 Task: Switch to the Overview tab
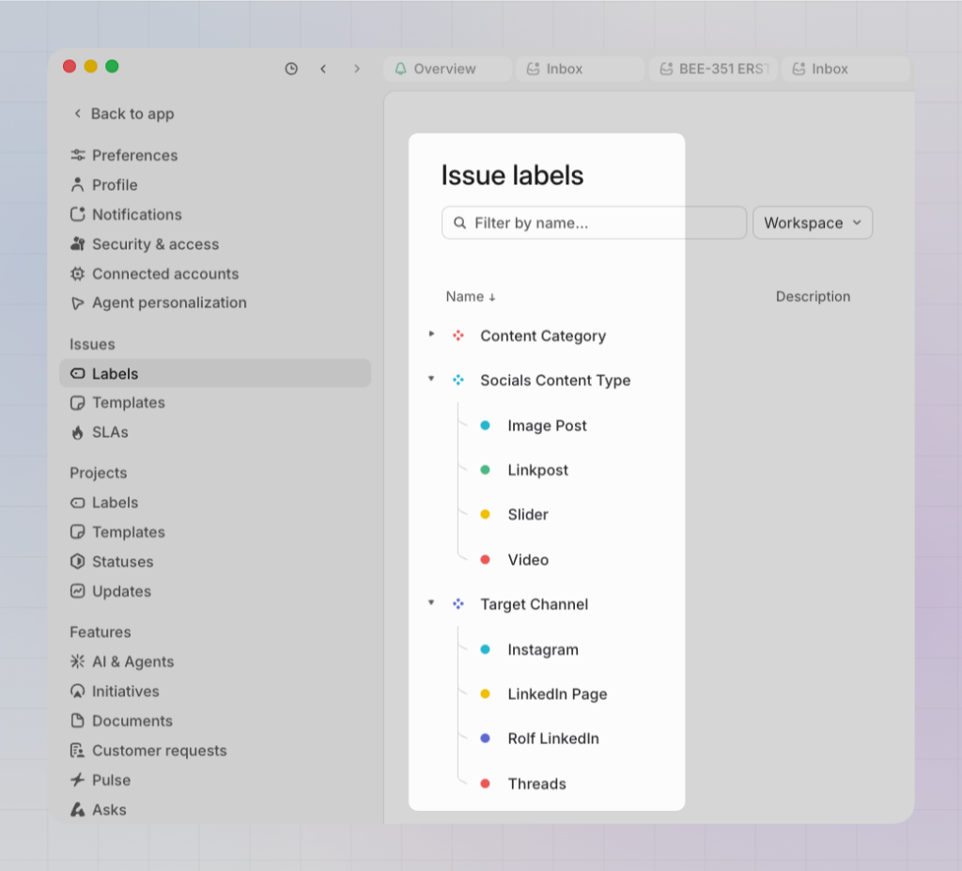(x=444, y=69)
